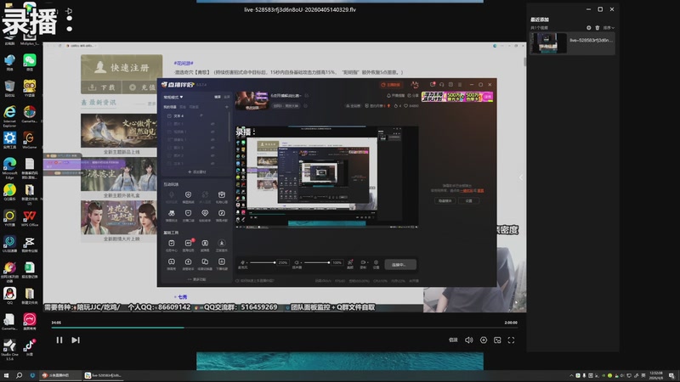Click the 连接中 button

coord(400,265)
